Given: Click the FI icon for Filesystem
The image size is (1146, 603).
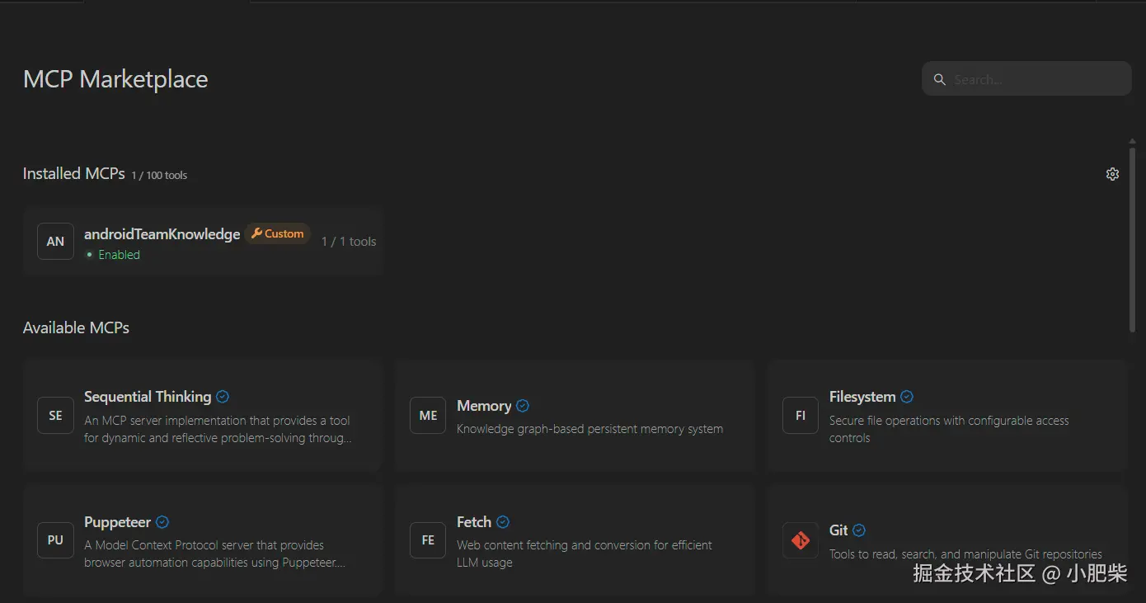Looking at the screenshot, I should 801,416.
